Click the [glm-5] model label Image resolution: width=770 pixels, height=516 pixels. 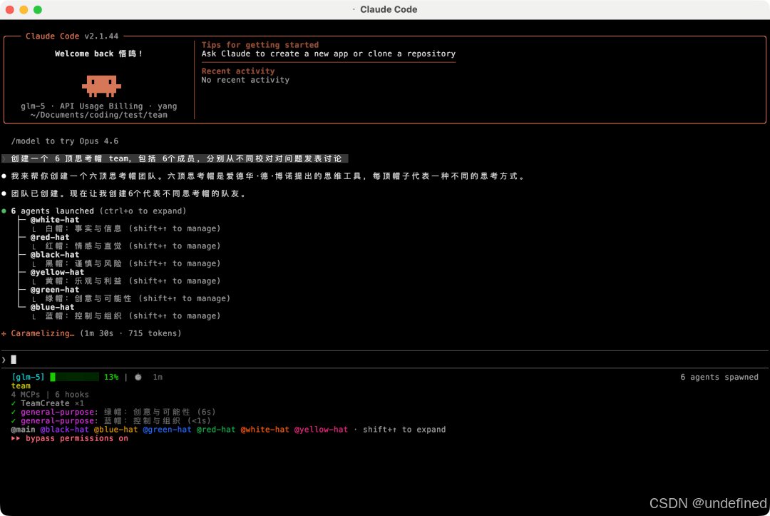[28, 377]
